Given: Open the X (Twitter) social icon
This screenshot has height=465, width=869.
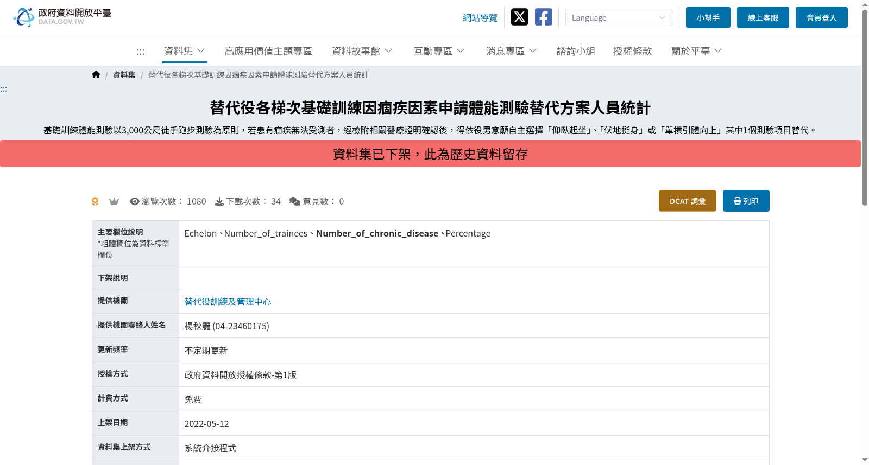Looking at the screenshot, I should click(519, 17).
